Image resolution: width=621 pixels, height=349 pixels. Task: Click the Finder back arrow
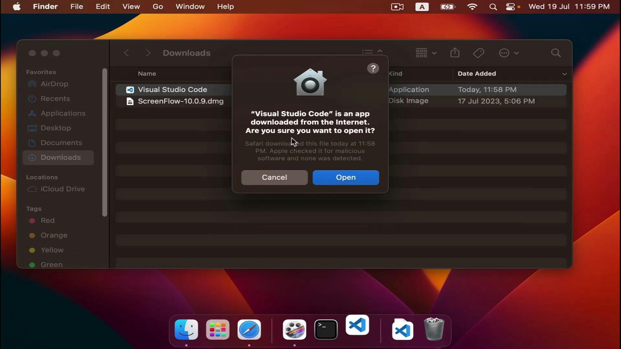point(126,53)
